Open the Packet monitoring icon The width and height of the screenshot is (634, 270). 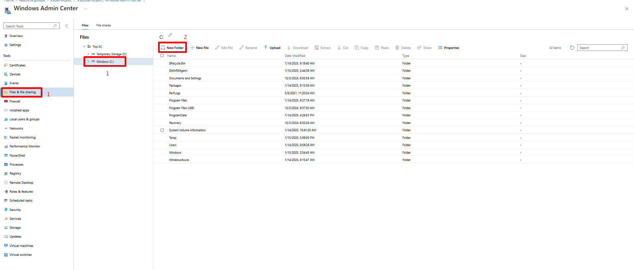tap(6, 137)
